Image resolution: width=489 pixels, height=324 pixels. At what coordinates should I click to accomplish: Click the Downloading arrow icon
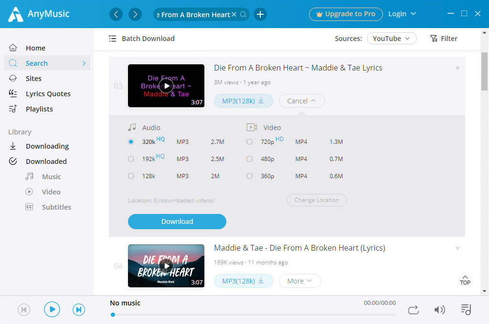point(13,146)
